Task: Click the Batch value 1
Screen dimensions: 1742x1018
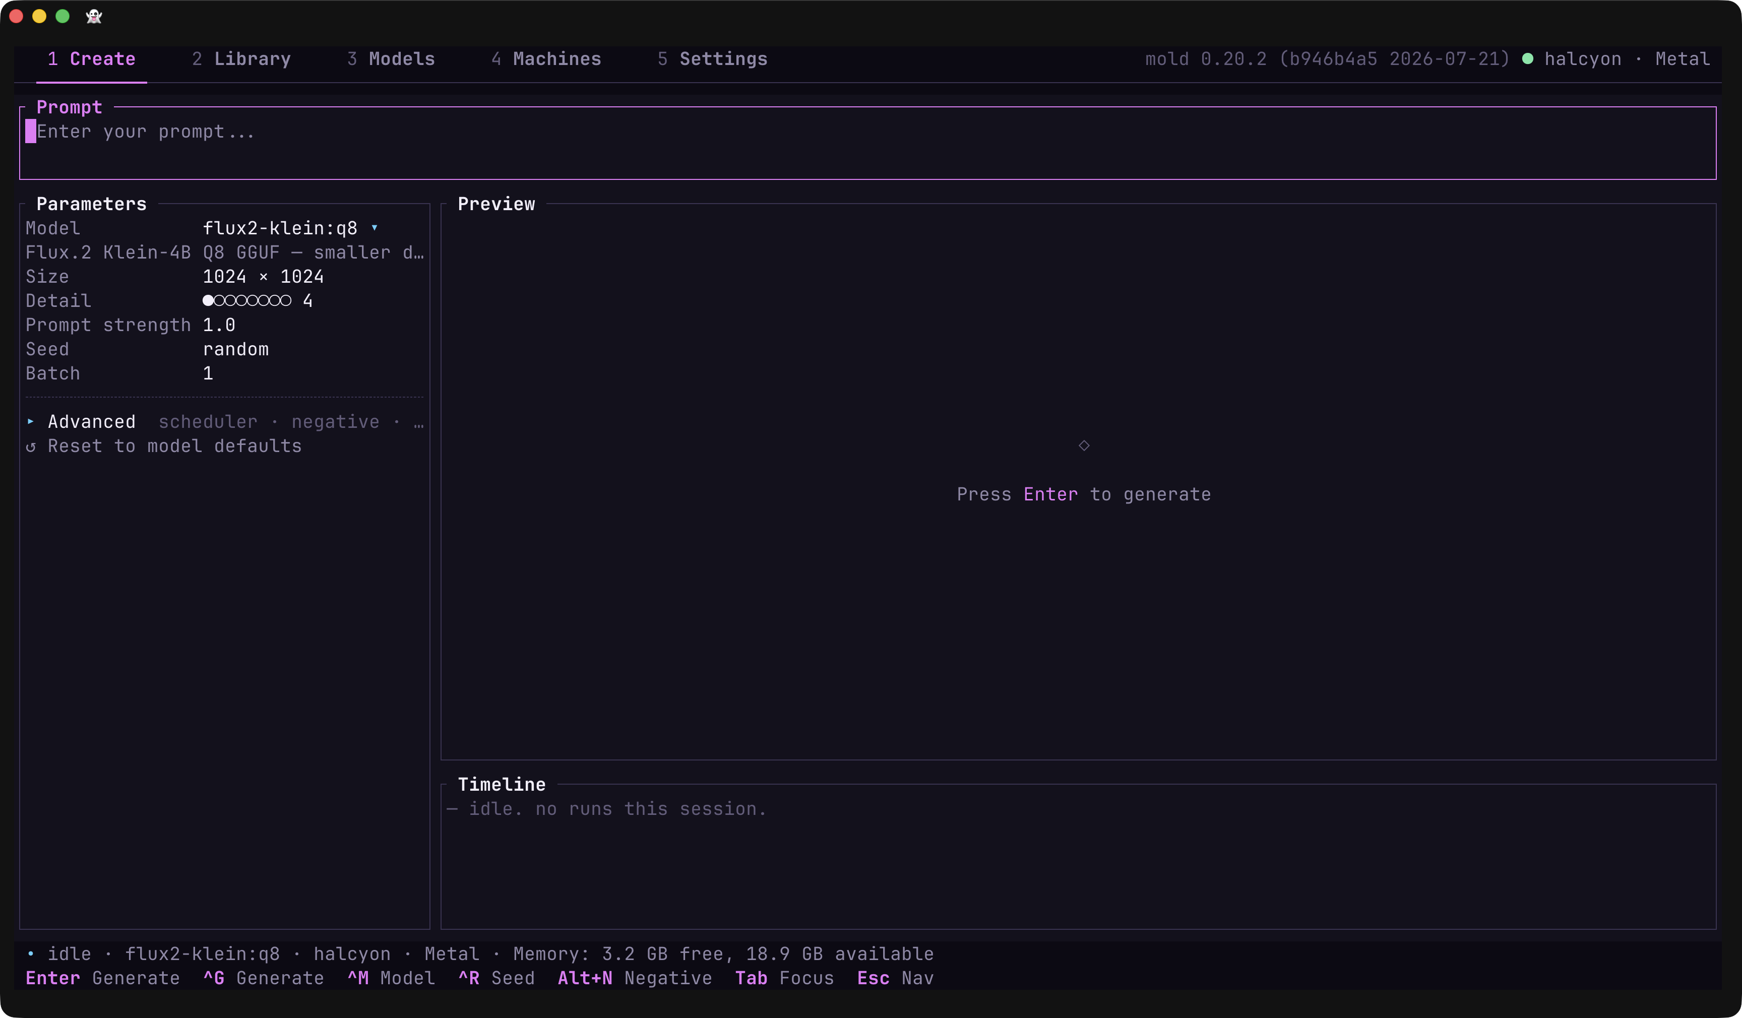Action: [x=208, y=373]
